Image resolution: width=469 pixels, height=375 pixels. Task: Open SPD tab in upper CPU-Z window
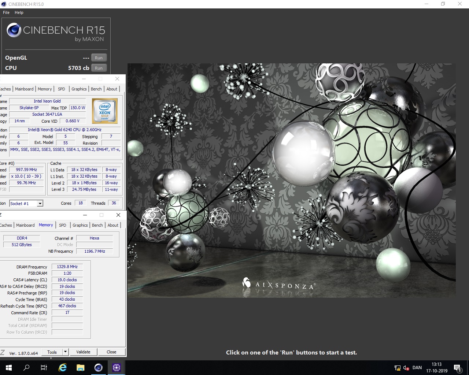[62, 89]
